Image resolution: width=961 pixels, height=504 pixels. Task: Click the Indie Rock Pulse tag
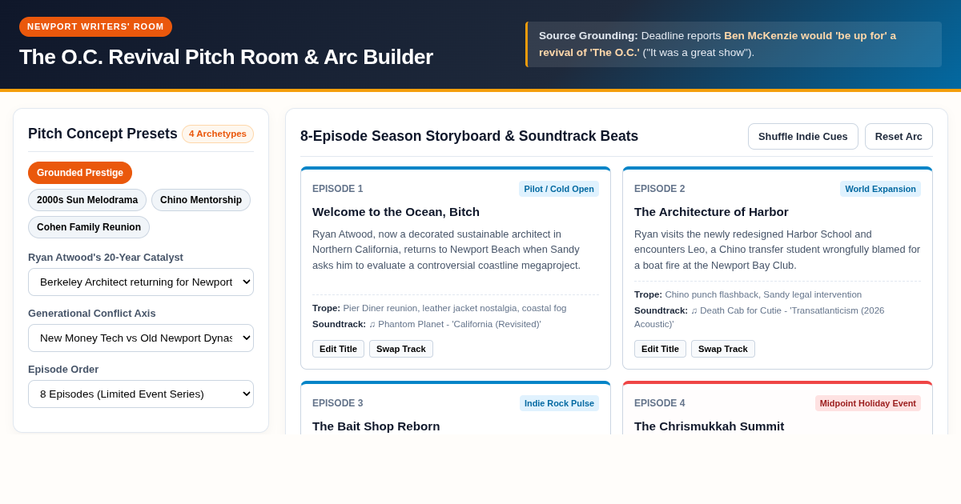pos(559,403)
